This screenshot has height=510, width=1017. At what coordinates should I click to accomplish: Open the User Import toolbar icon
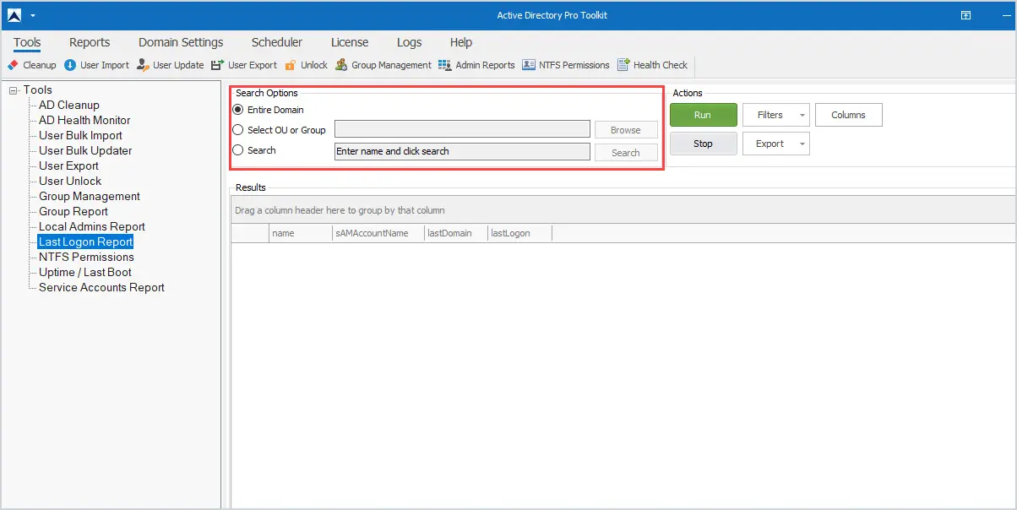70,65
